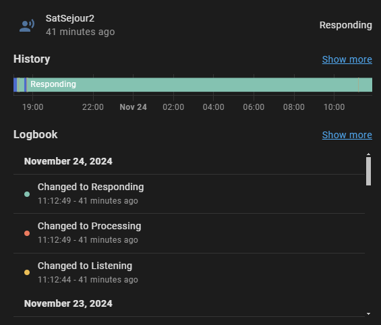The height and width of the screenshot is (325, 381).
Task: Click the thin state marker near 11:00
Action: tap(358, 85)
